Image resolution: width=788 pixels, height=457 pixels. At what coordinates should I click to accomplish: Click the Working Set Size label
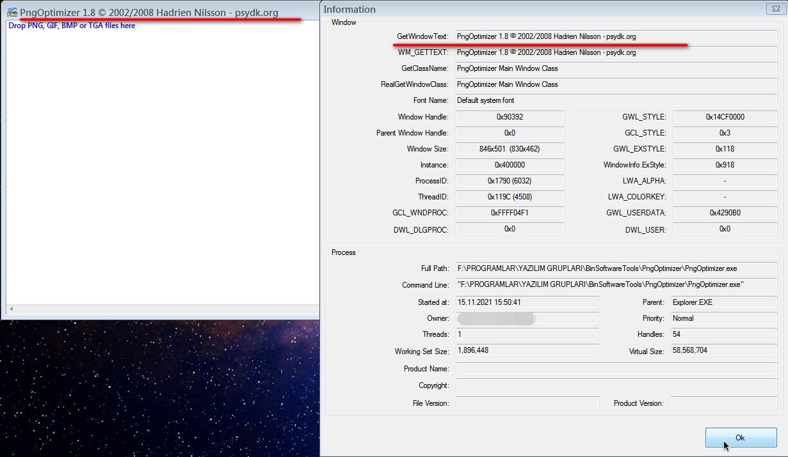pyautogui.click(x=422, y=352)
